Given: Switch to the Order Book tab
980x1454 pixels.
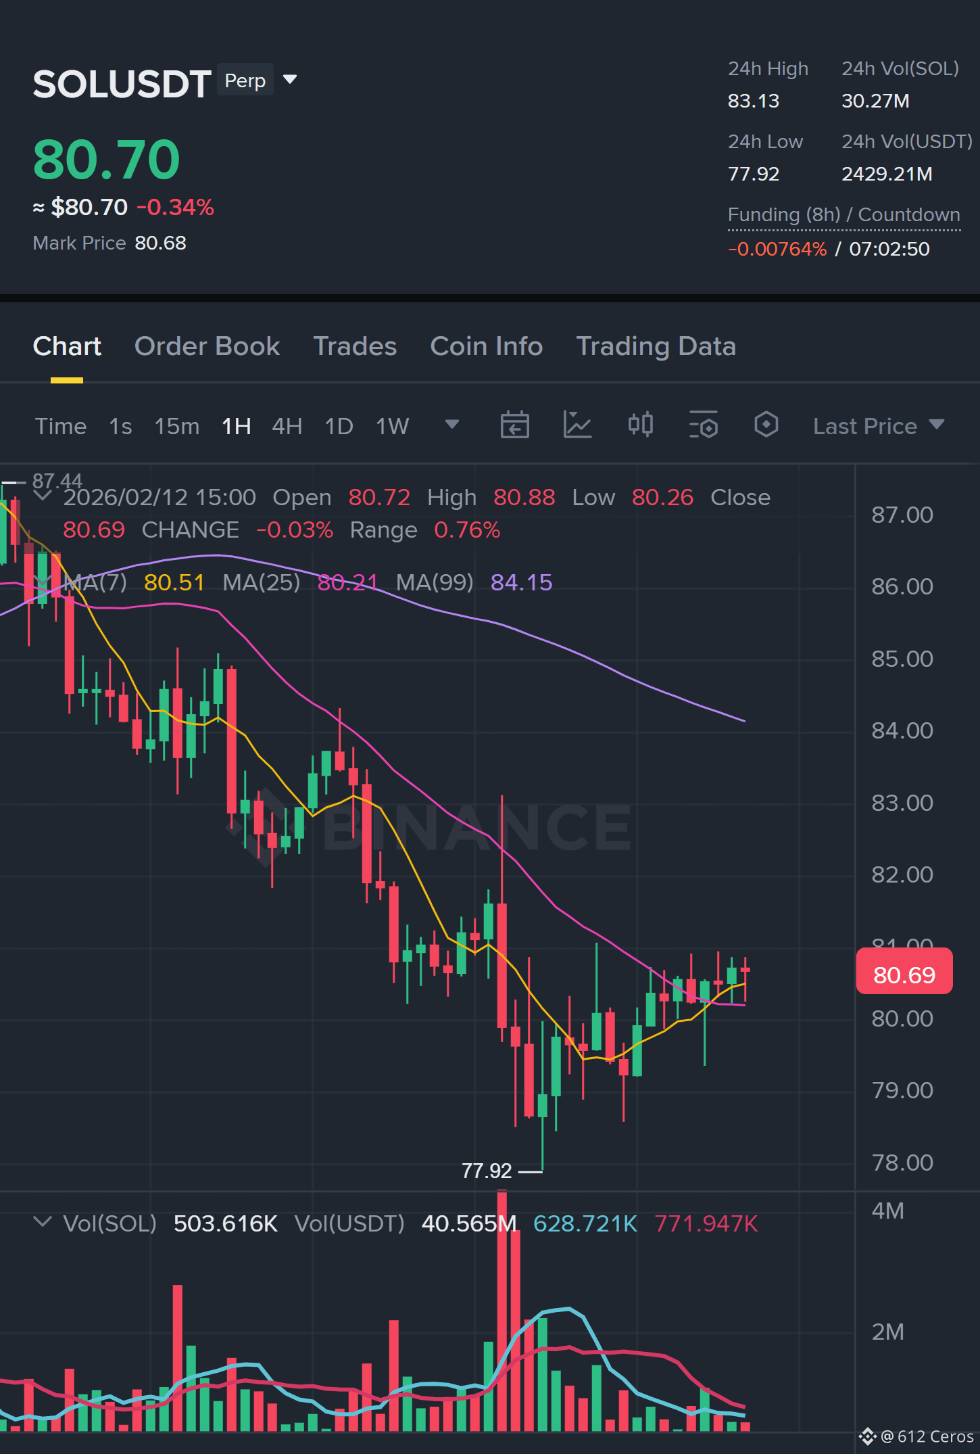Looking at the screenshot, I should [x=207, y=346].
